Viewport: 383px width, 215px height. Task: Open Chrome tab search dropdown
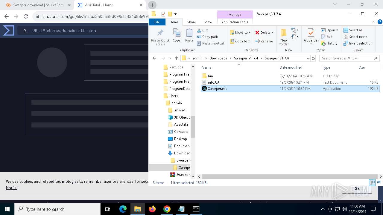(335, 4)
